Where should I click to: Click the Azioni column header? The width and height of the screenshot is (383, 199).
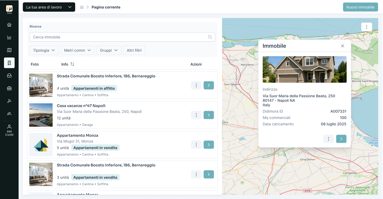tap(196, 64)
